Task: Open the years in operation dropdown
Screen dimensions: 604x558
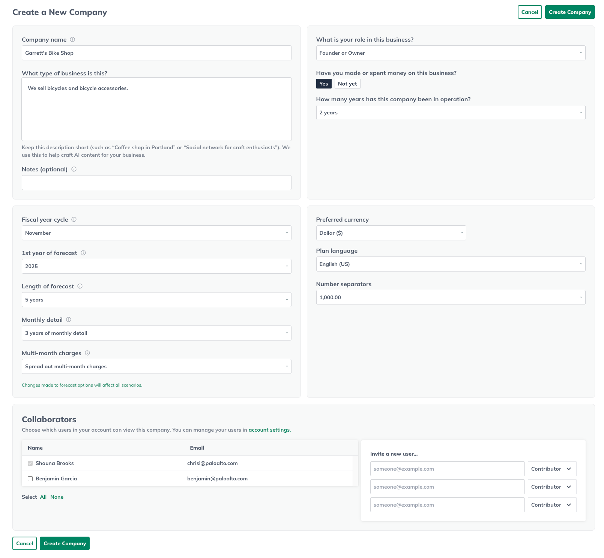Action: tap(450, 112)
